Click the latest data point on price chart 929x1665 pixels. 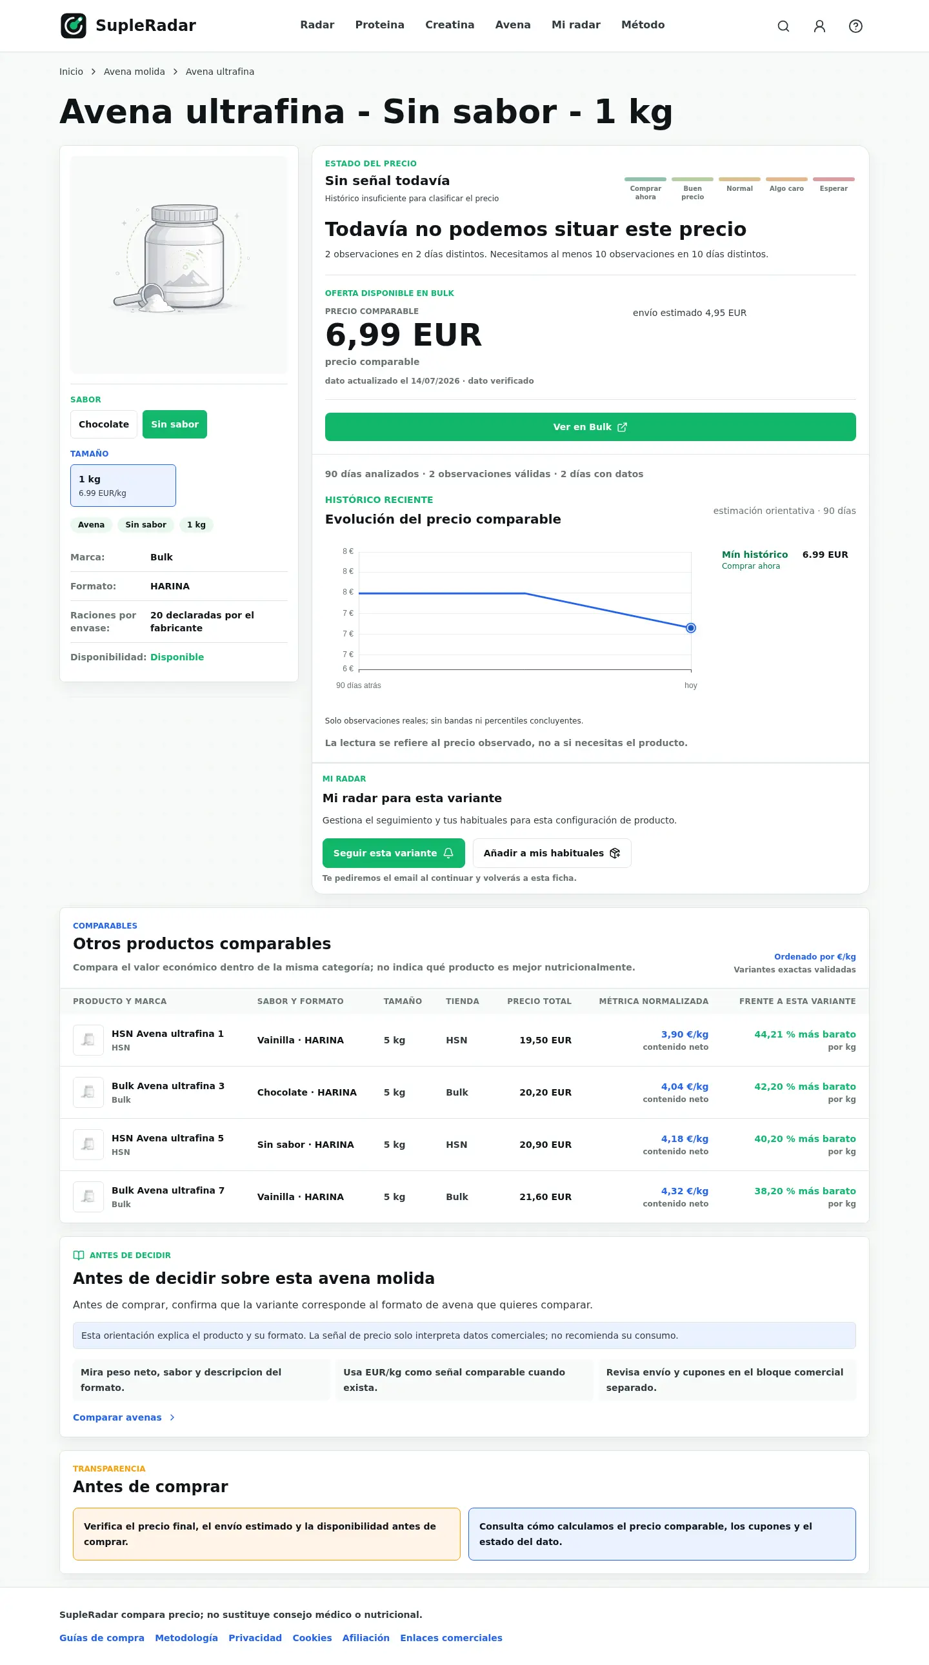pos(691,628)
